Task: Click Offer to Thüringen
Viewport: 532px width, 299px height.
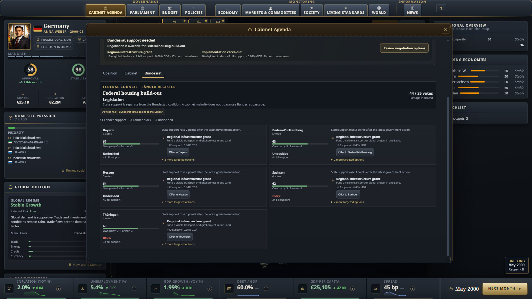Action: point(180,237)
